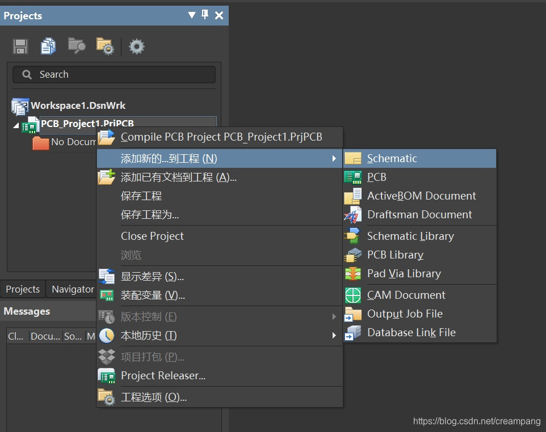Select Output Job File in the submenu
Image resolution: width=546 pixels, height=432 pixels.
click(x=419, y=314)
